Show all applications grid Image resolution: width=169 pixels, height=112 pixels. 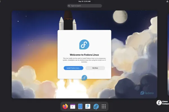click(x=104, y=106)
